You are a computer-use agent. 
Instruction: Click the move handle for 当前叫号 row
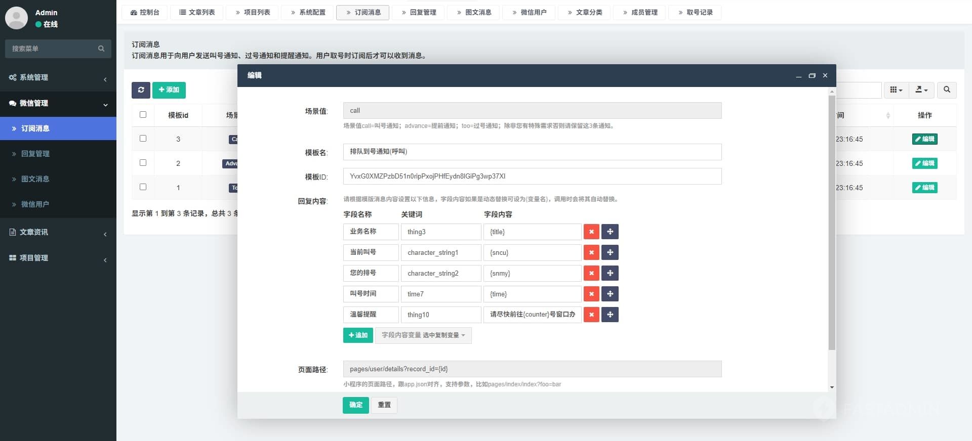click(x=610, y=252)
